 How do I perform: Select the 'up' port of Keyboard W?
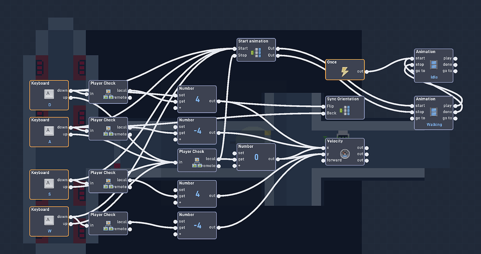(71, 224)
